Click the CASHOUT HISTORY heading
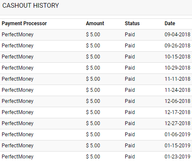Image resolution: width=192 pixels, height=161 pixels. (x=30, y=6)
